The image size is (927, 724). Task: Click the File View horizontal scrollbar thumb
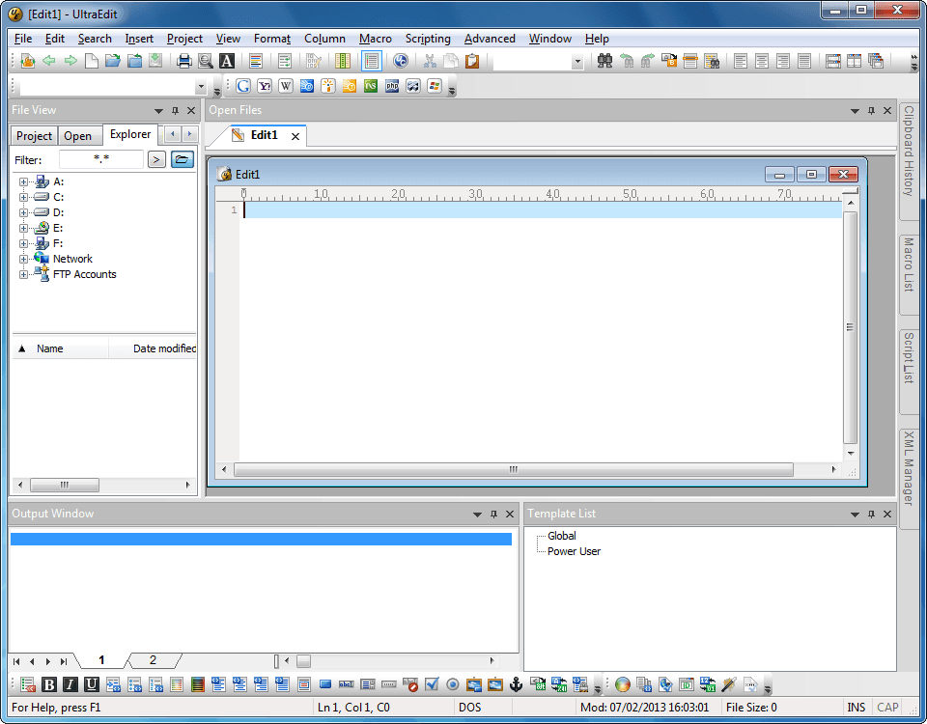[65, 485]
